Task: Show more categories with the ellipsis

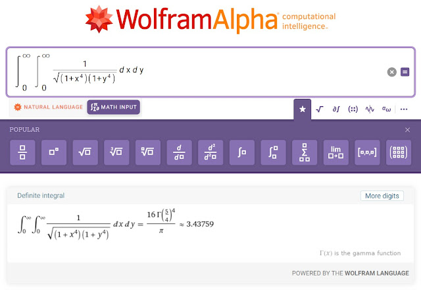Action: click(x=404, y=109)
